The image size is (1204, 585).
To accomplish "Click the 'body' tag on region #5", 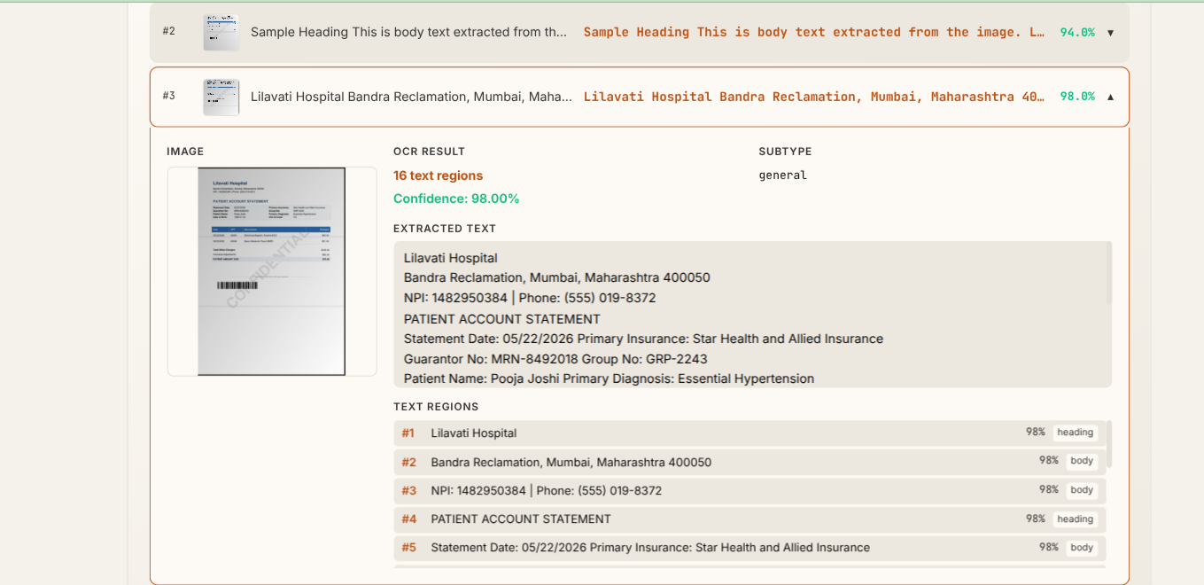I will click(1082, 548).
